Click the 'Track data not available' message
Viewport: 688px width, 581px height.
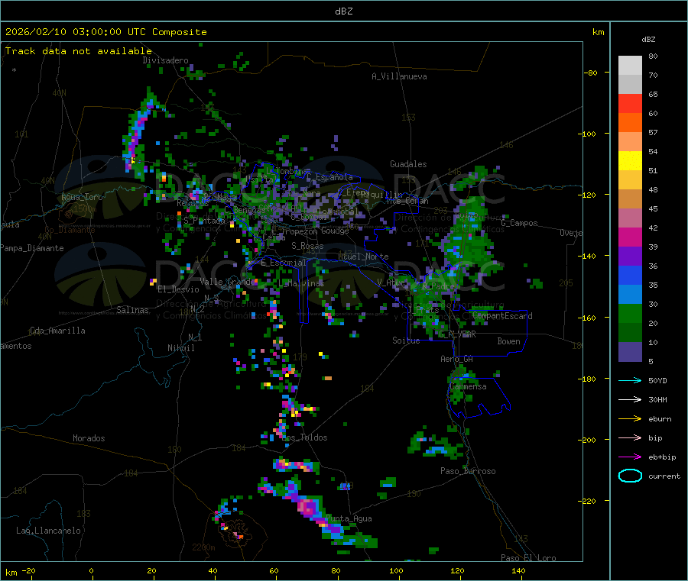pos(79,51)
